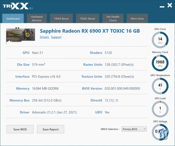This screenshot has height=146, width=175.
Task: Click the Memory Bus field label
Action: [19, 100]
